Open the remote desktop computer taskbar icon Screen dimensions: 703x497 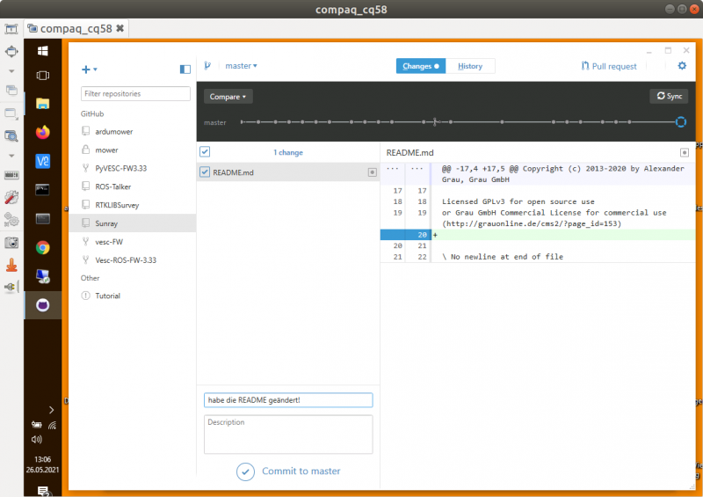click(42, 276)
